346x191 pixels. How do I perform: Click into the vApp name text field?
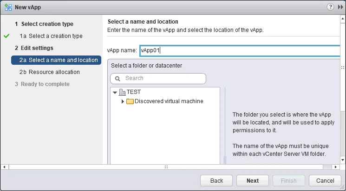242,50
